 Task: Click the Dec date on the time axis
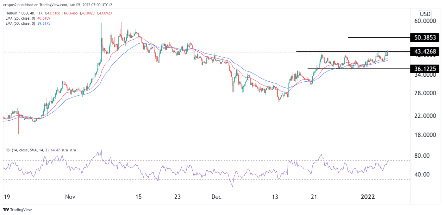click(216, 197)
